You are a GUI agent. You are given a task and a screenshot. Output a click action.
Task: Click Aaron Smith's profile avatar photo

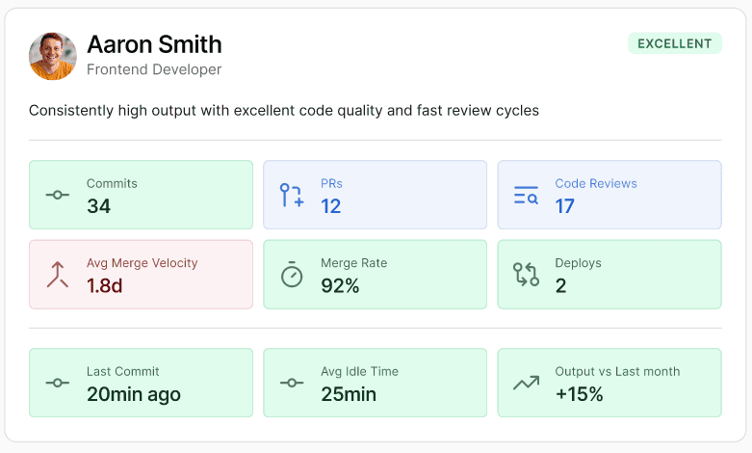53,56
